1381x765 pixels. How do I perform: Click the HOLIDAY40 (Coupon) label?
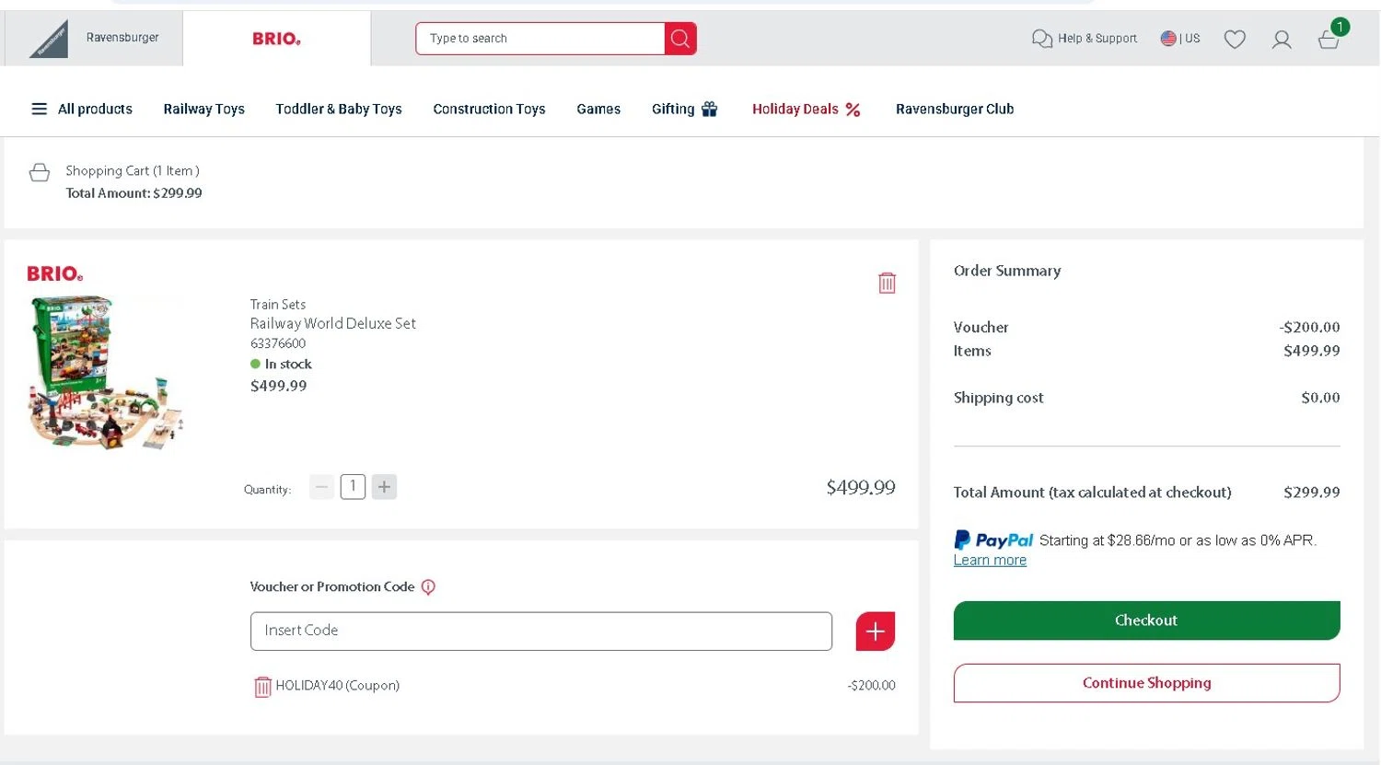[x=338, y=686]
